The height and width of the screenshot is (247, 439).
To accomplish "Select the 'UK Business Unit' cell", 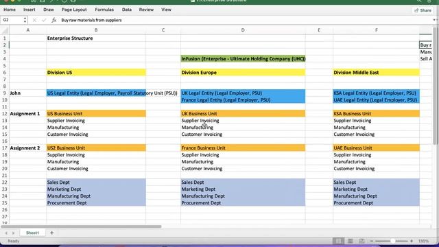I will [x=243, y=114].
